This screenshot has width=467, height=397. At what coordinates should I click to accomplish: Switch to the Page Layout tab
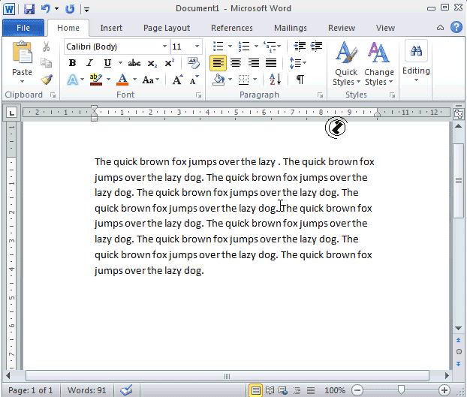167,28
